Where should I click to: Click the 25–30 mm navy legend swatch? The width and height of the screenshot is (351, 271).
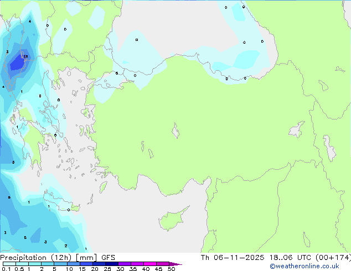pos(112,264)
